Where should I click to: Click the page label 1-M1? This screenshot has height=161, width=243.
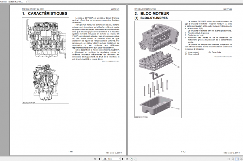point(70,152)
